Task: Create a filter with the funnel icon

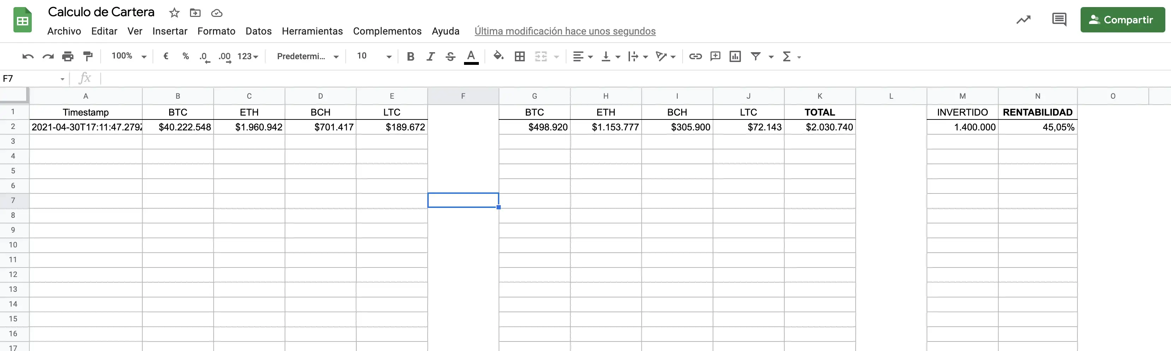Action: click(x=755, y=56)
